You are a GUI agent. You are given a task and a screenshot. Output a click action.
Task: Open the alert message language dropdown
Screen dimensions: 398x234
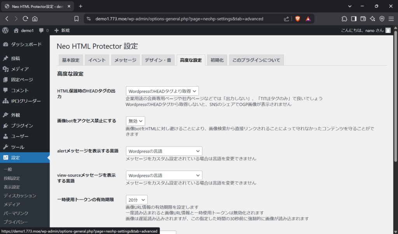coord(164,151)
